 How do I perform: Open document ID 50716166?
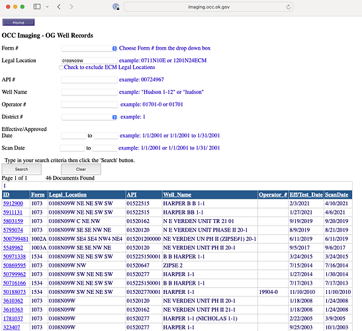[x=15, y=283]
